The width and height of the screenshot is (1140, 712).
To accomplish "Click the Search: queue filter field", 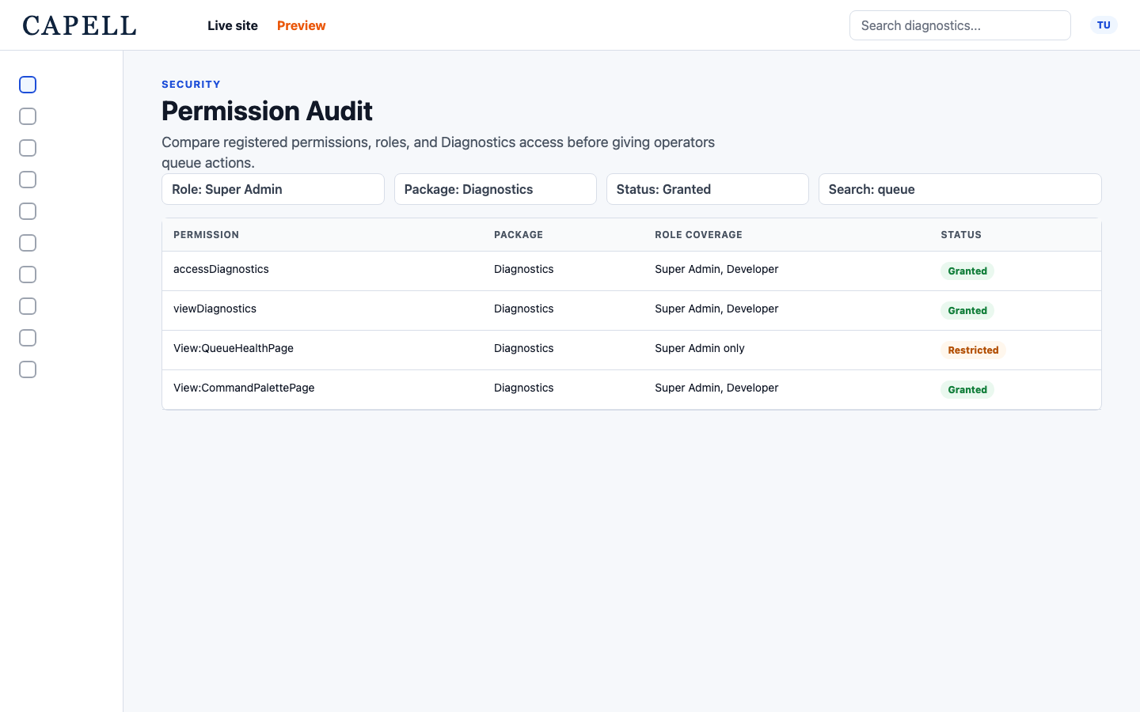I will 960,189.
